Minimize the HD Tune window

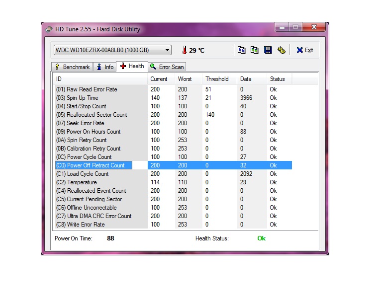(x=282, y=27)
